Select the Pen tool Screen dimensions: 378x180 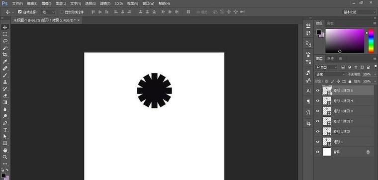click(x=5, y=123)
